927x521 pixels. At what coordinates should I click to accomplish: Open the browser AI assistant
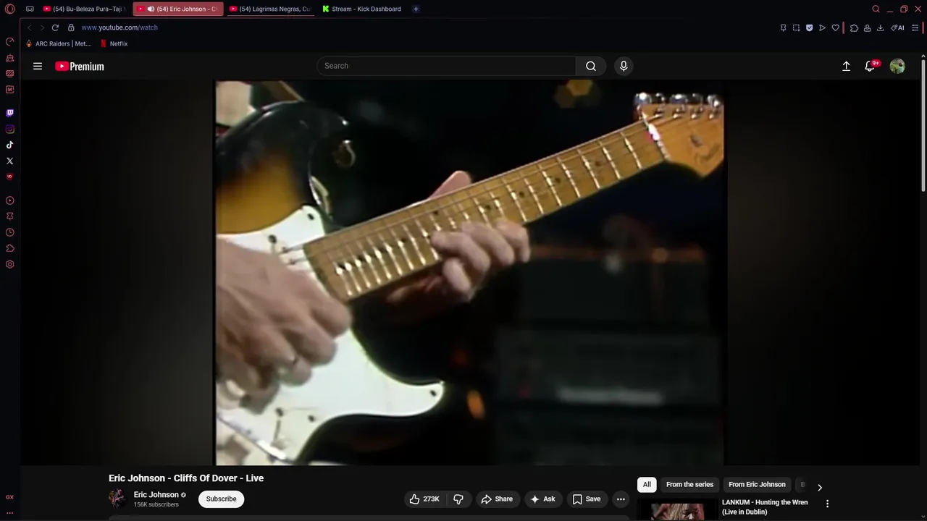point(897,27)
